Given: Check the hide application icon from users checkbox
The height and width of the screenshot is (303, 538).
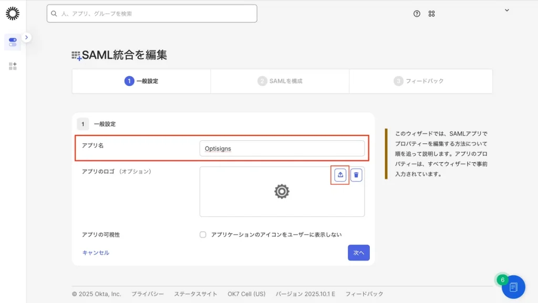Looking at the screenshot, I should (x=203, y=235).
